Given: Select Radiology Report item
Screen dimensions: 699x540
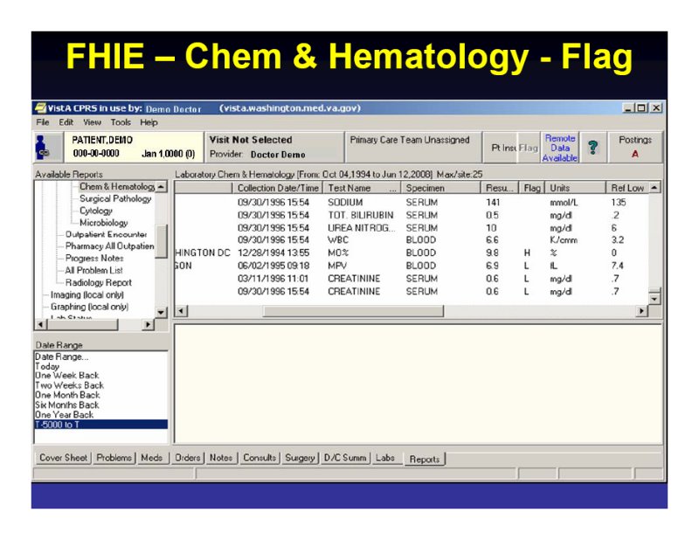Looking at the screenshot, I should pyautogui.click(x=98, y=282).
